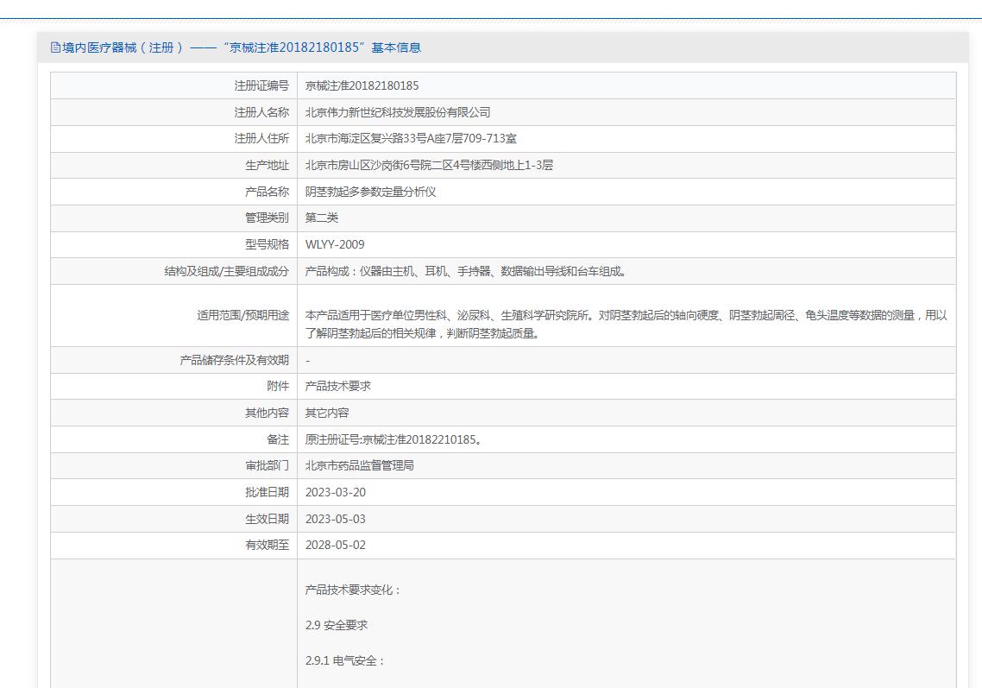
Task: Click text 2.9.1 电气安全：
Action: (345, 660)
